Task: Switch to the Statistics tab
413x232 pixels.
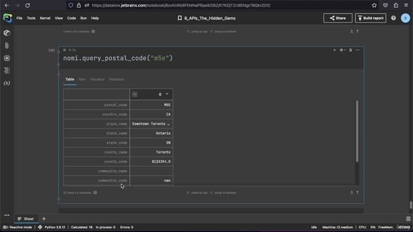Action: pos(116,79)
